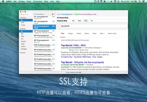Click the trash icon to clear connections

[54, 14]
